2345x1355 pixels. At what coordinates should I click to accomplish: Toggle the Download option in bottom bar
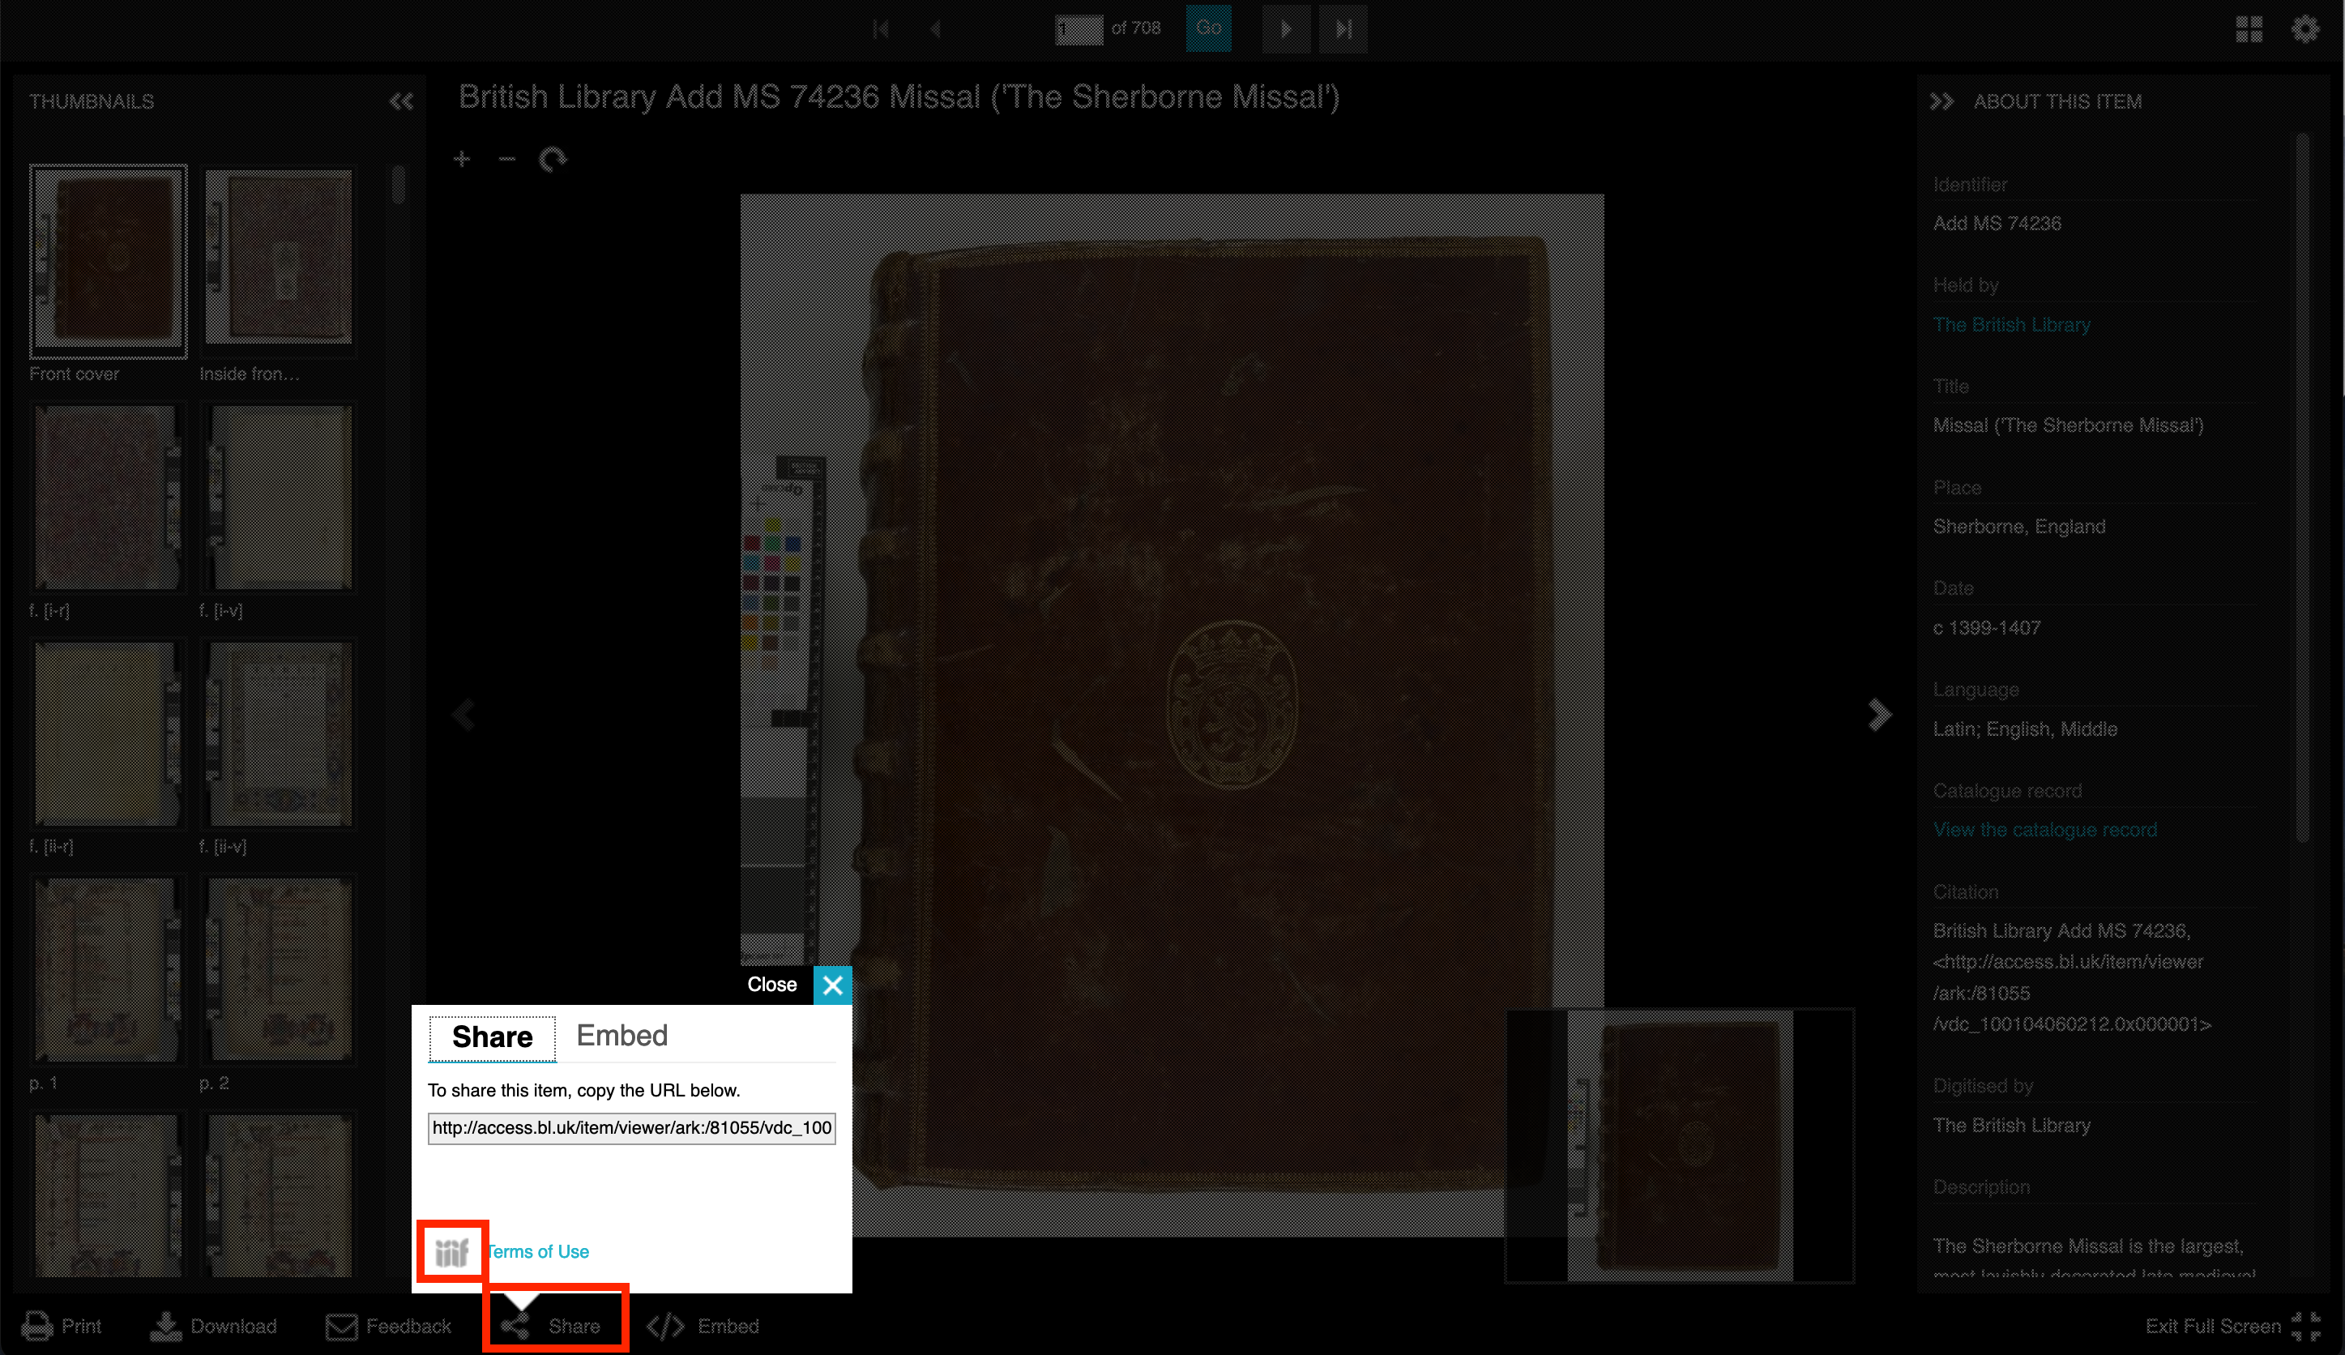tap(216, 1326)
